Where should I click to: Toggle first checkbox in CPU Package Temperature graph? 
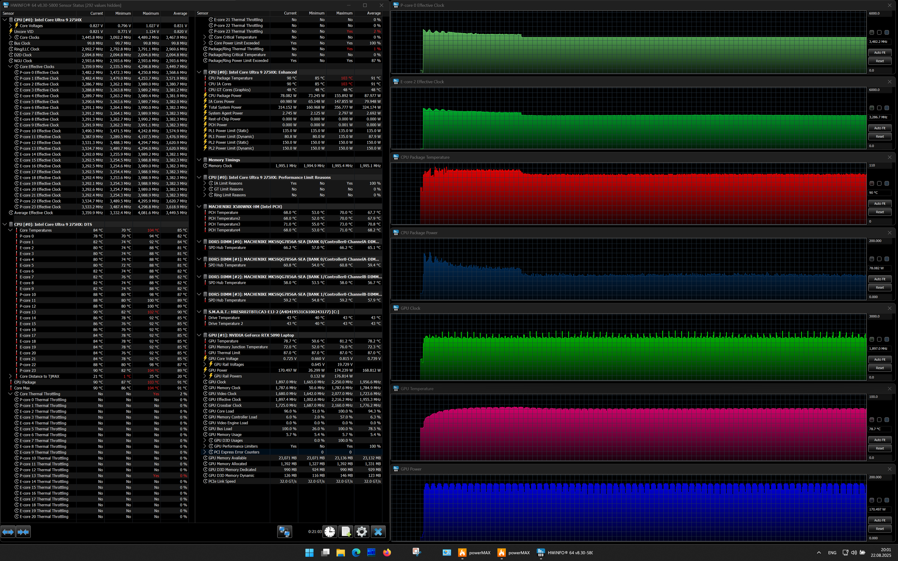point(872,183)
